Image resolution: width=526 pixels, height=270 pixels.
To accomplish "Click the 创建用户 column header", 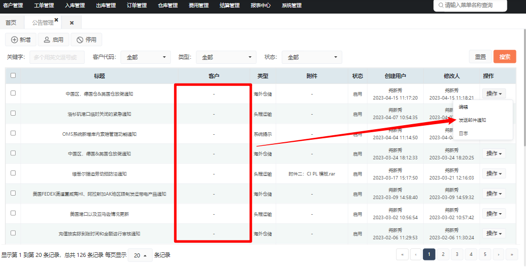I will point(395,76).
